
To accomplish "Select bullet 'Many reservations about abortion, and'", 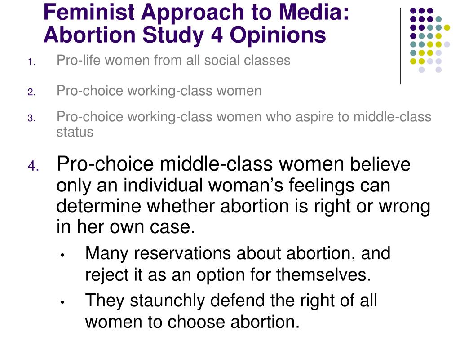I will click(x=238, y=253).
